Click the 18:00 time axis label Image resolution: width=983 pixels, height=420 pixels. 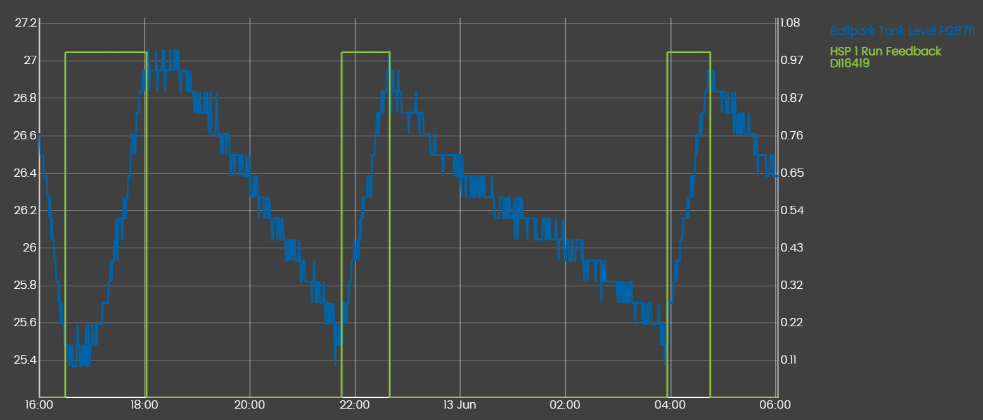(x=145, y=405)
